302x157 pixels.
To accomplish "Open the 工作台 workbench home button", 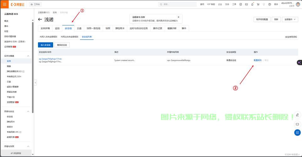I will [36, 4].
